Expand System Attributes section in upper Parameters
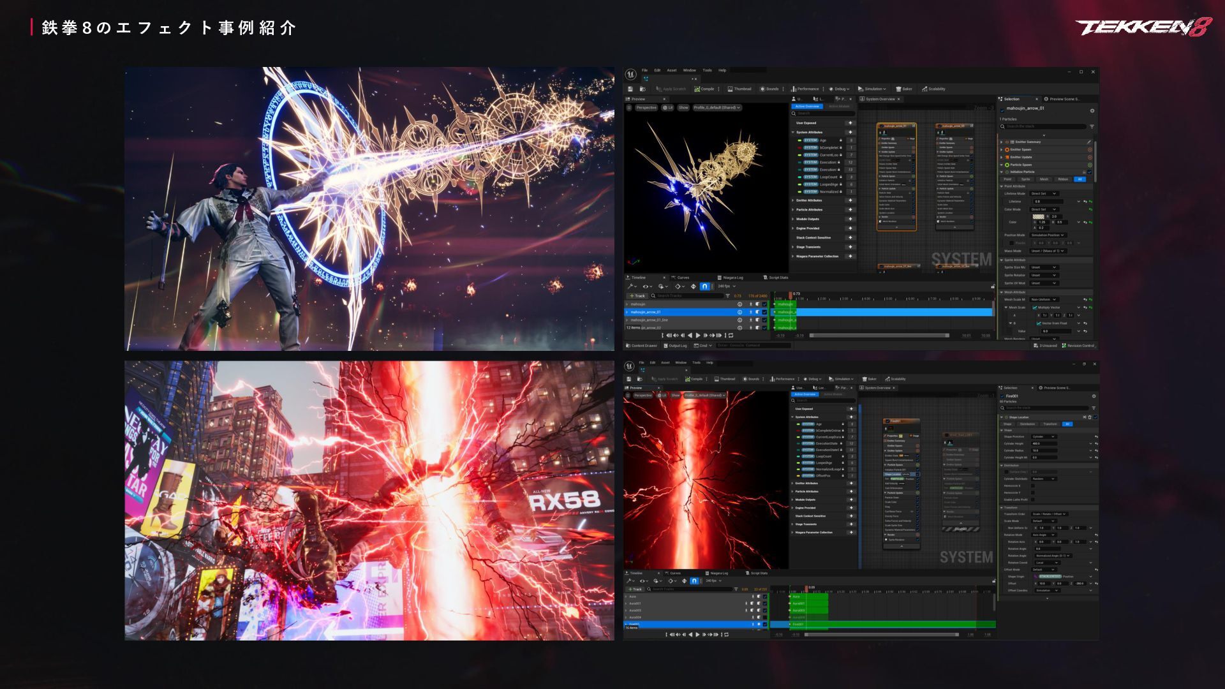 pyautogui.click(x=793, y=133)
